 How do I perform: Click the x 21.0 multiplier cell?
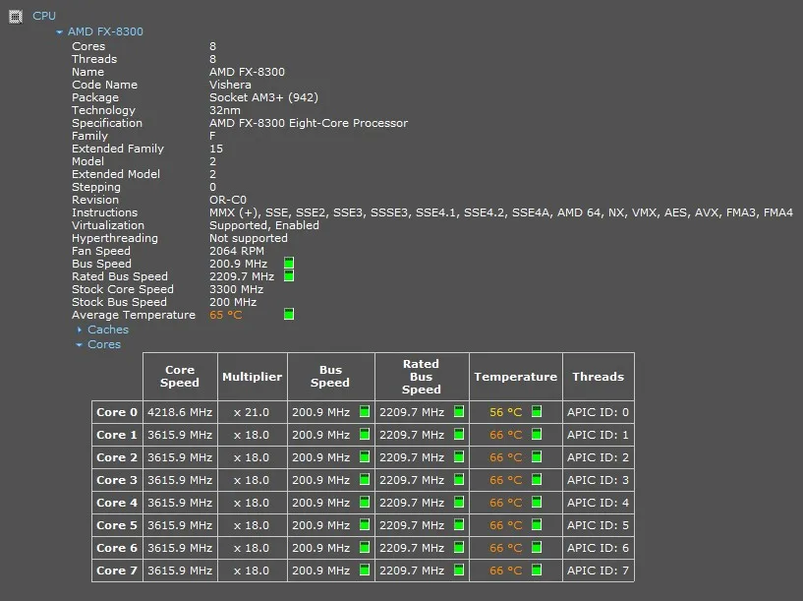pos(252,412)
